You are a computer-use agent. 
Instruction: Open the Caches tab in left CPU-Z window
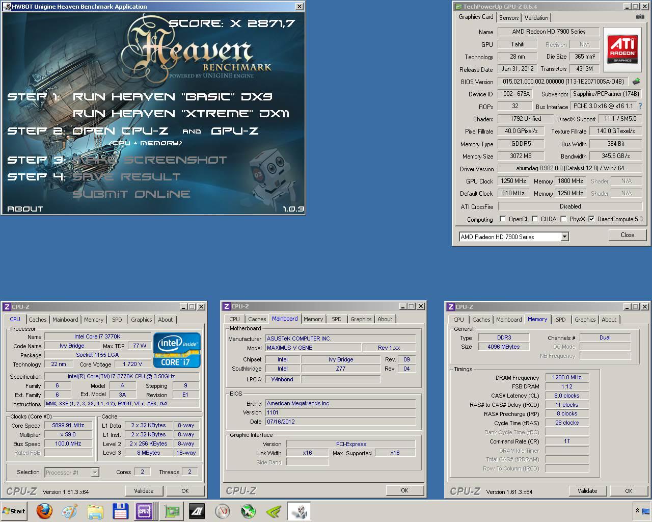pyautogui.click(x=38, y=320)
